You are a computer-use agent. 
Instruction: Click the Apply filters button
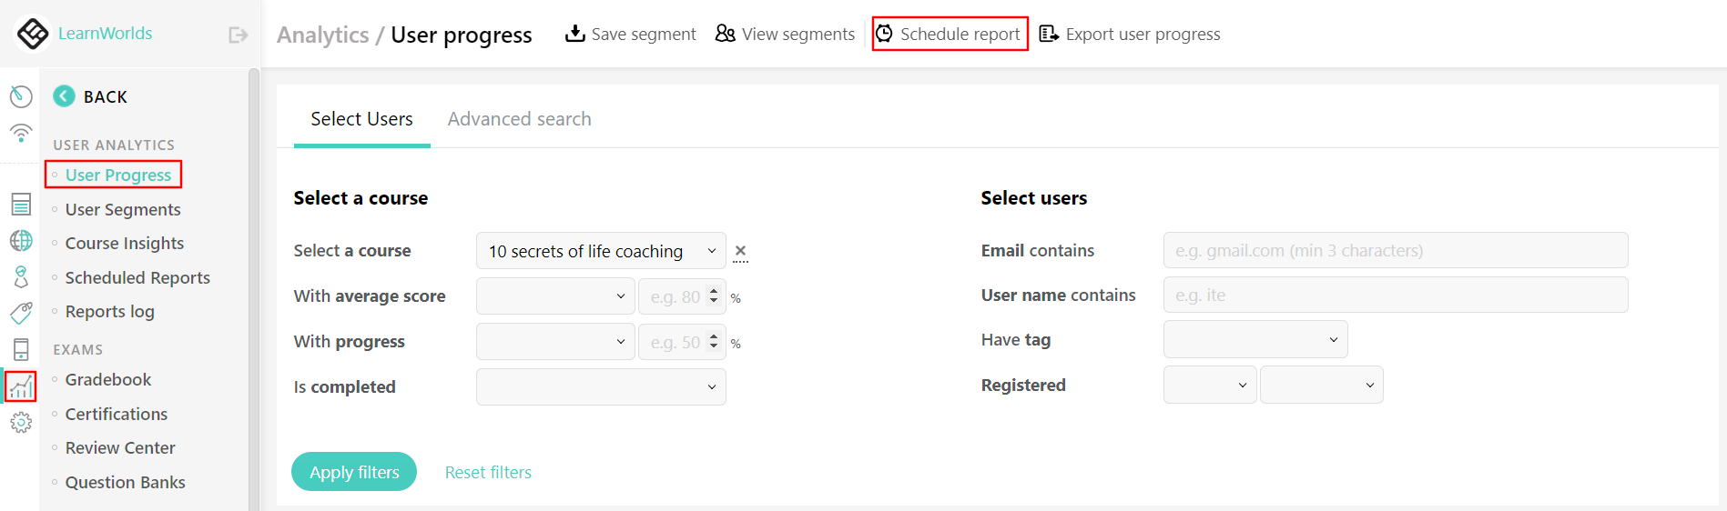click(354, 472)
